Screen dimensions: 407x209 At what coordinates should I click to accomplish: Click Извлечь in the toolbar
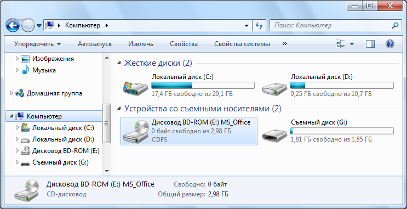[141, 44]
